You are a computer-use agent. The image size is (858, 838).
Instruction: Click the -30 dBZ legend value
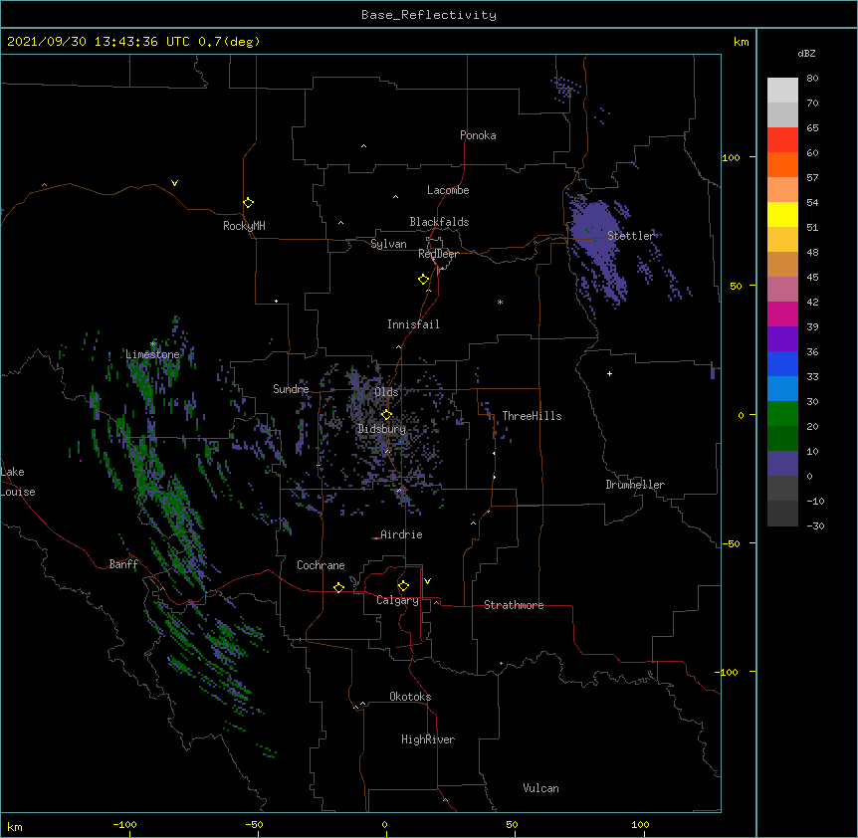[815, 525]
